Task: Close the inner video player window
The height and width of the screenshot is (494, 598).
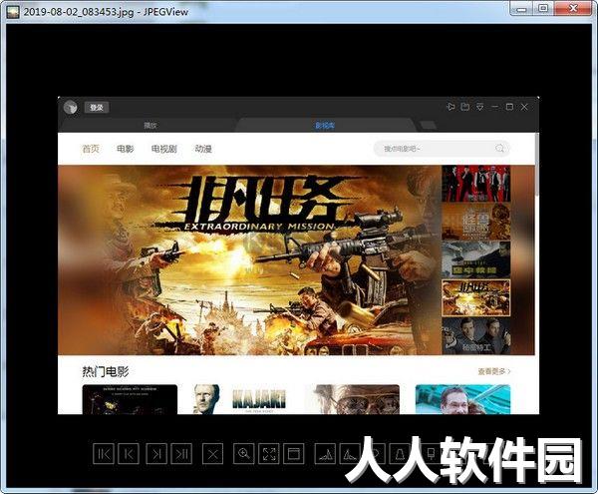Action: pos(524,107)
